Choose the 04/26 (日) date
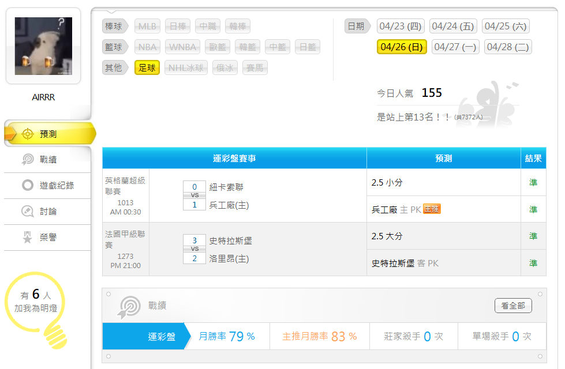565x369 pixels. 402,47
